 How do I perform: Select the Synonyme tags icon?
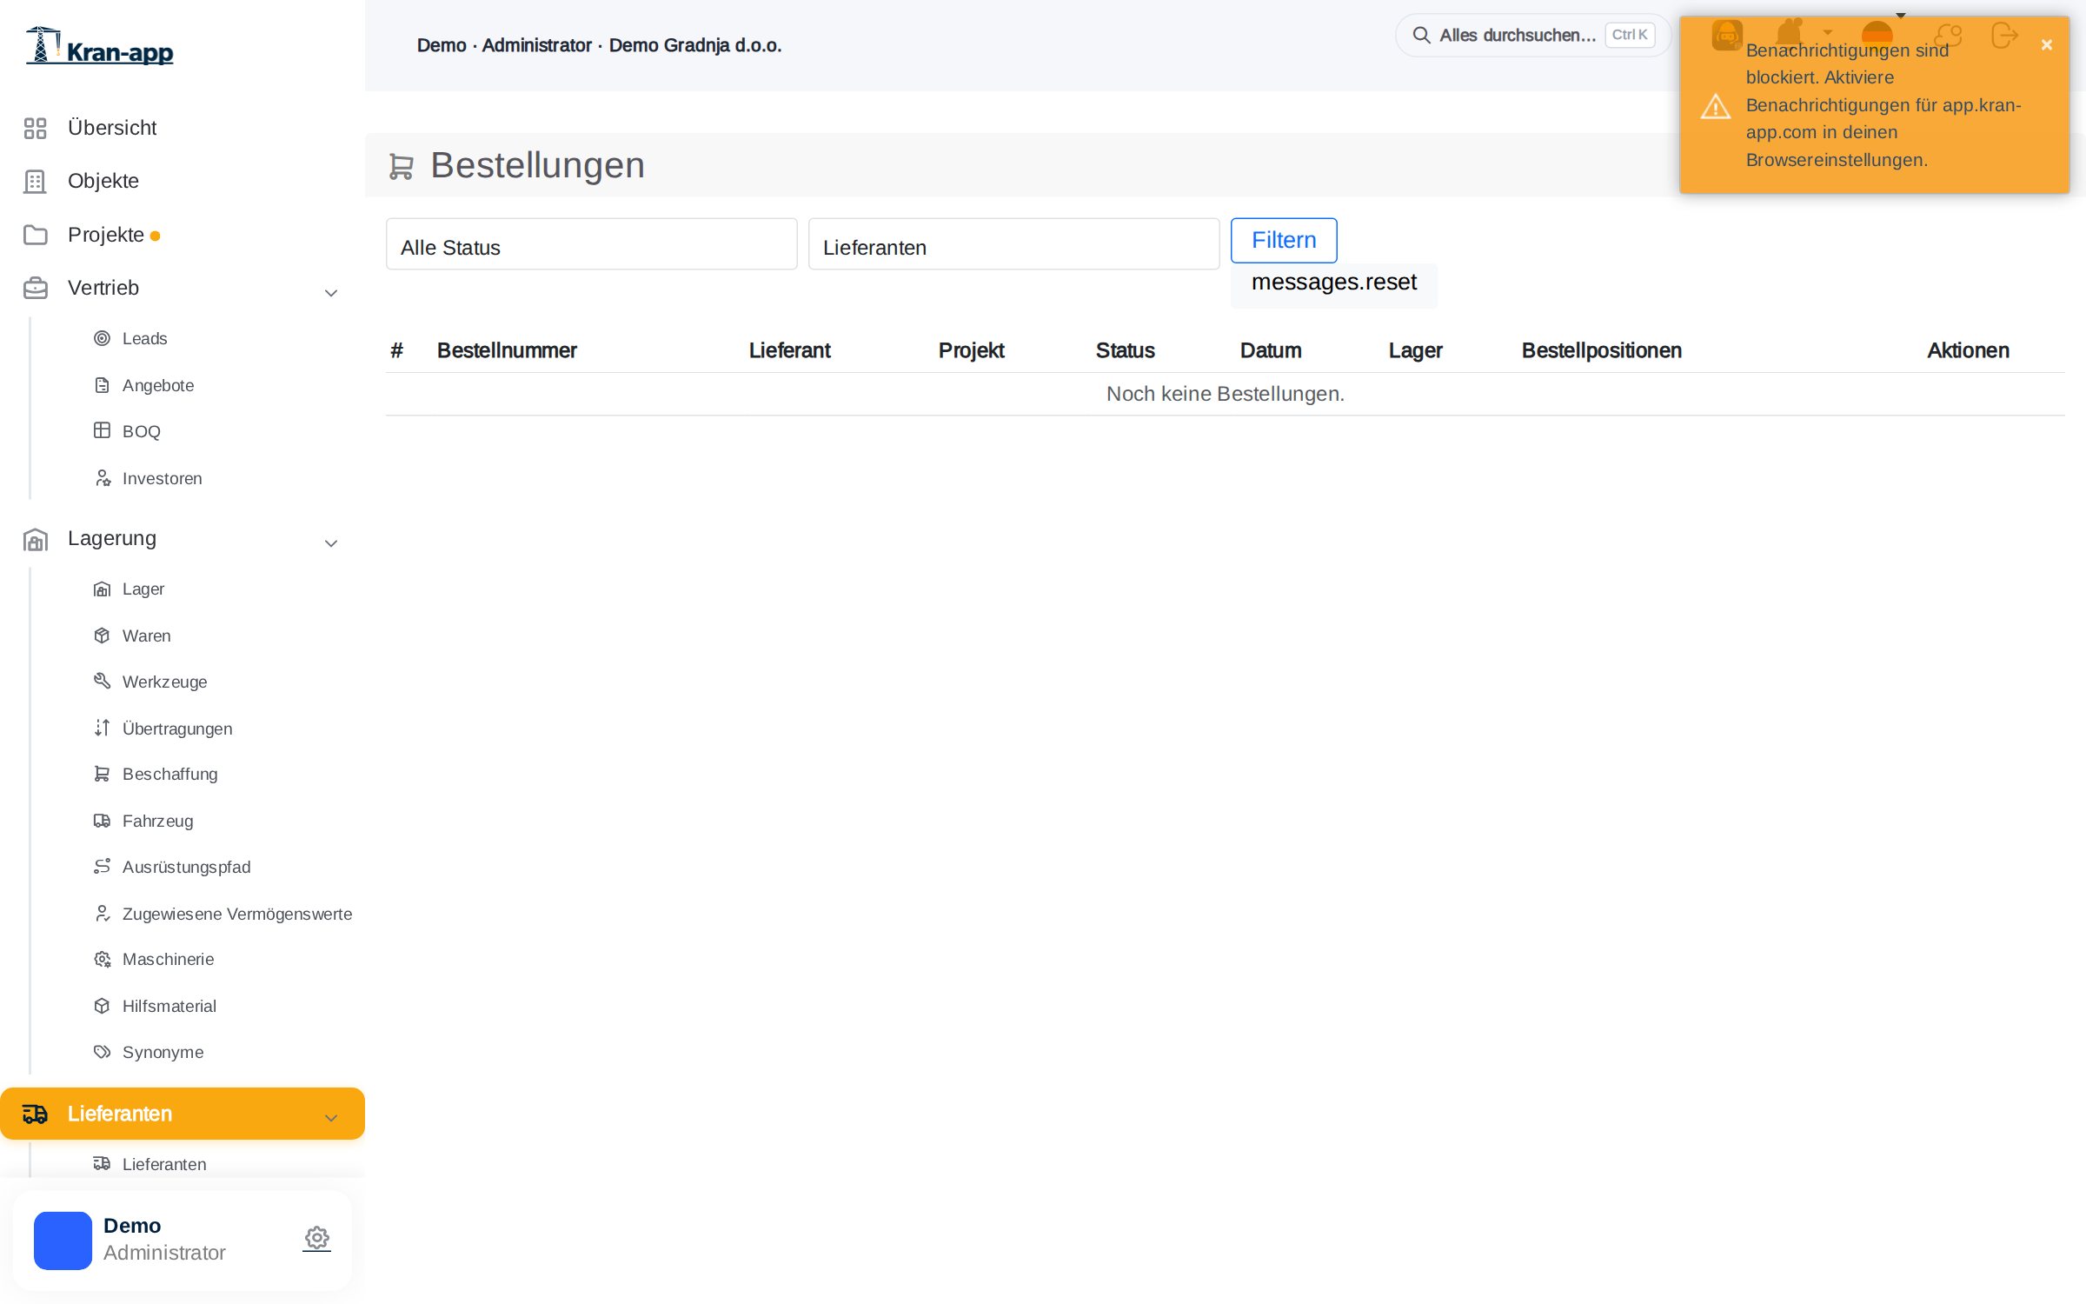(102, 1052)
